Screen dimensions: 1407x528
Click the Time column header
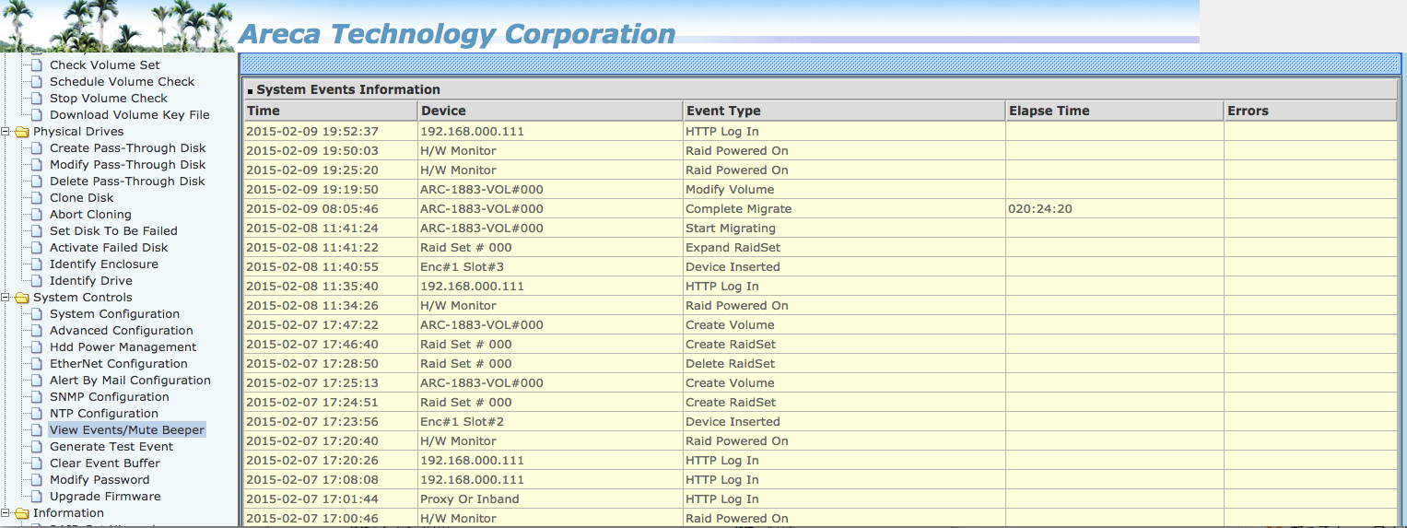[330, 111]
